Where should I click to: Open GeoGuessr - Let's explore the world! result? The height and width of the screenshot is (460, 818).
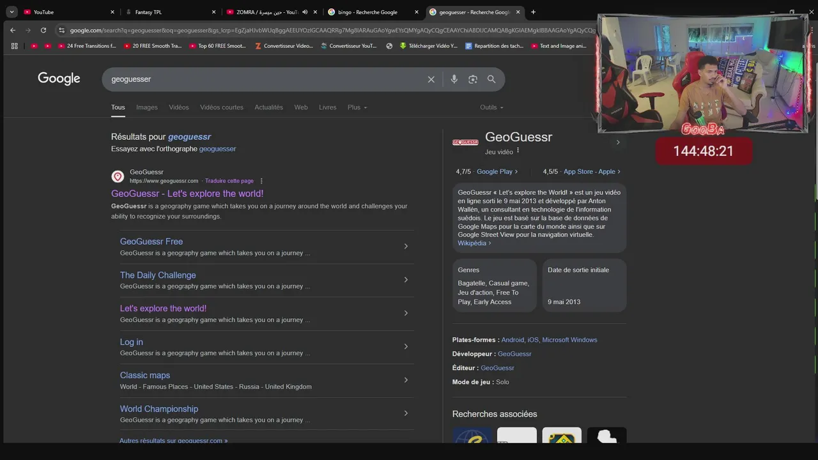click(187, 194)
